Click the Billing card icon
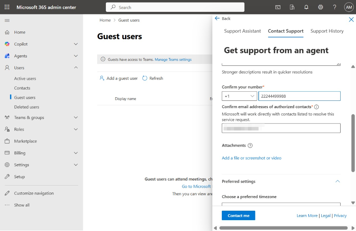The height and width of the screenshot is (231, 356). point(7,153)
